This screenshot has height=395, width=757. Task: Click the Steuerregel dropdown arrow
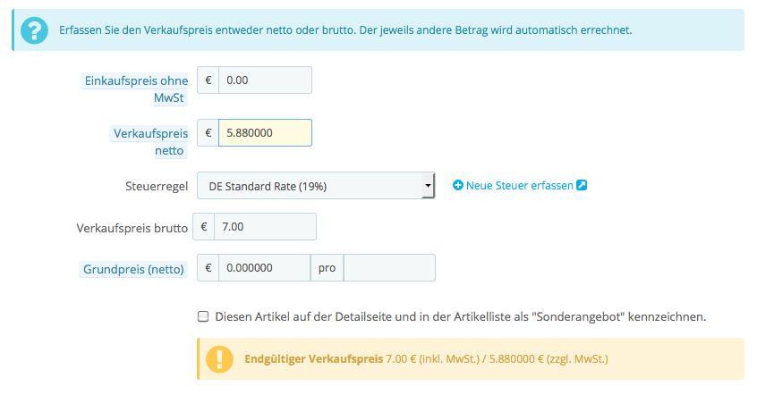point(428,187)
